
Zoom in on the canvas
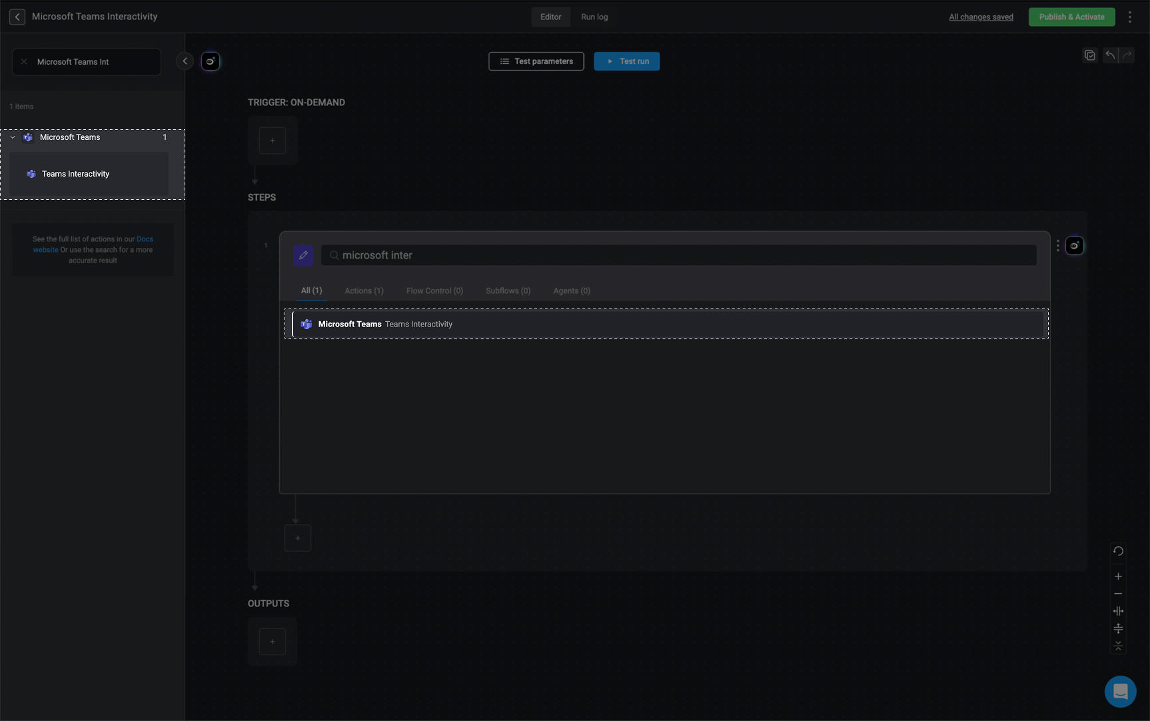1118,576
